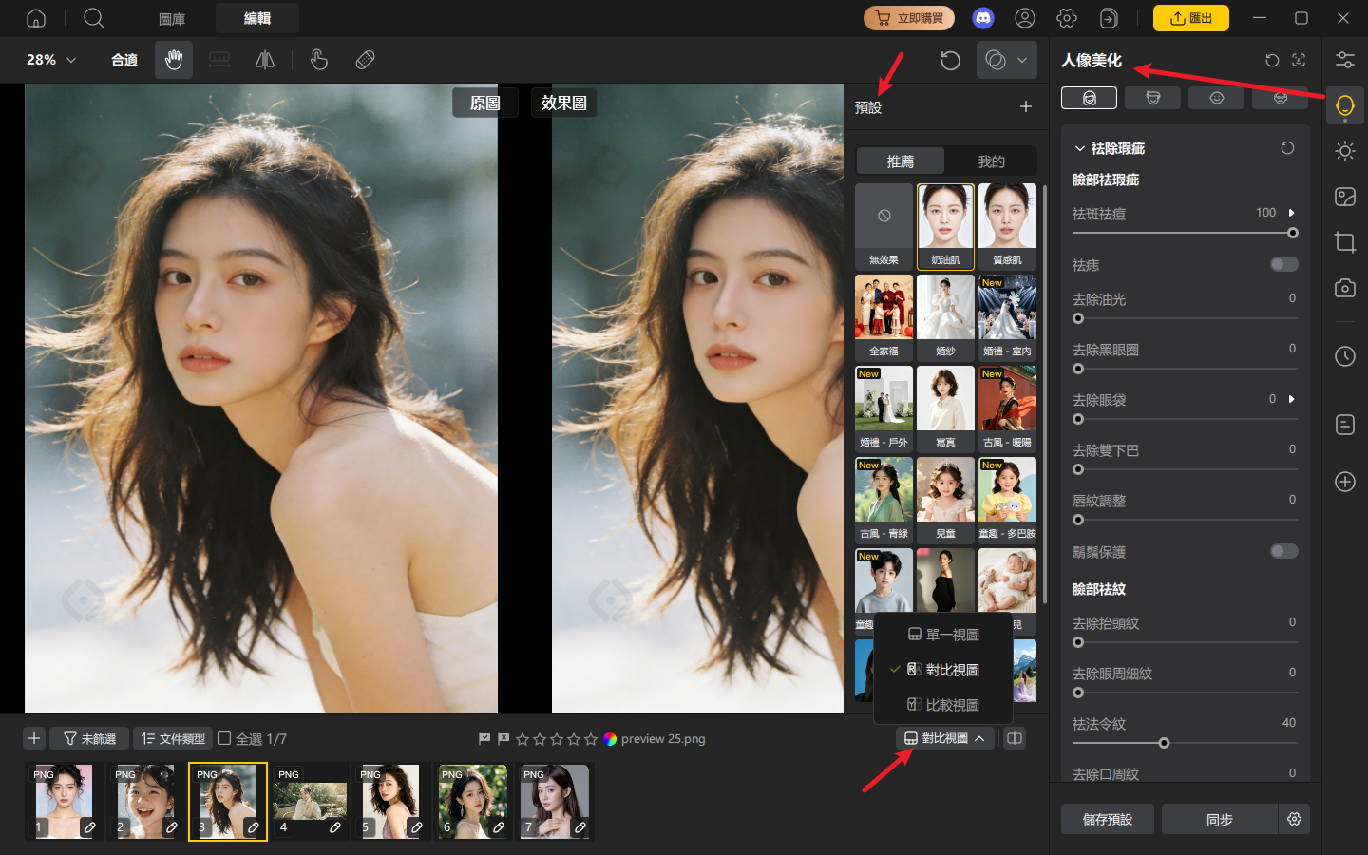Open the Discord icon
The width and height of the screenshot is (1368, 855).
983,18
